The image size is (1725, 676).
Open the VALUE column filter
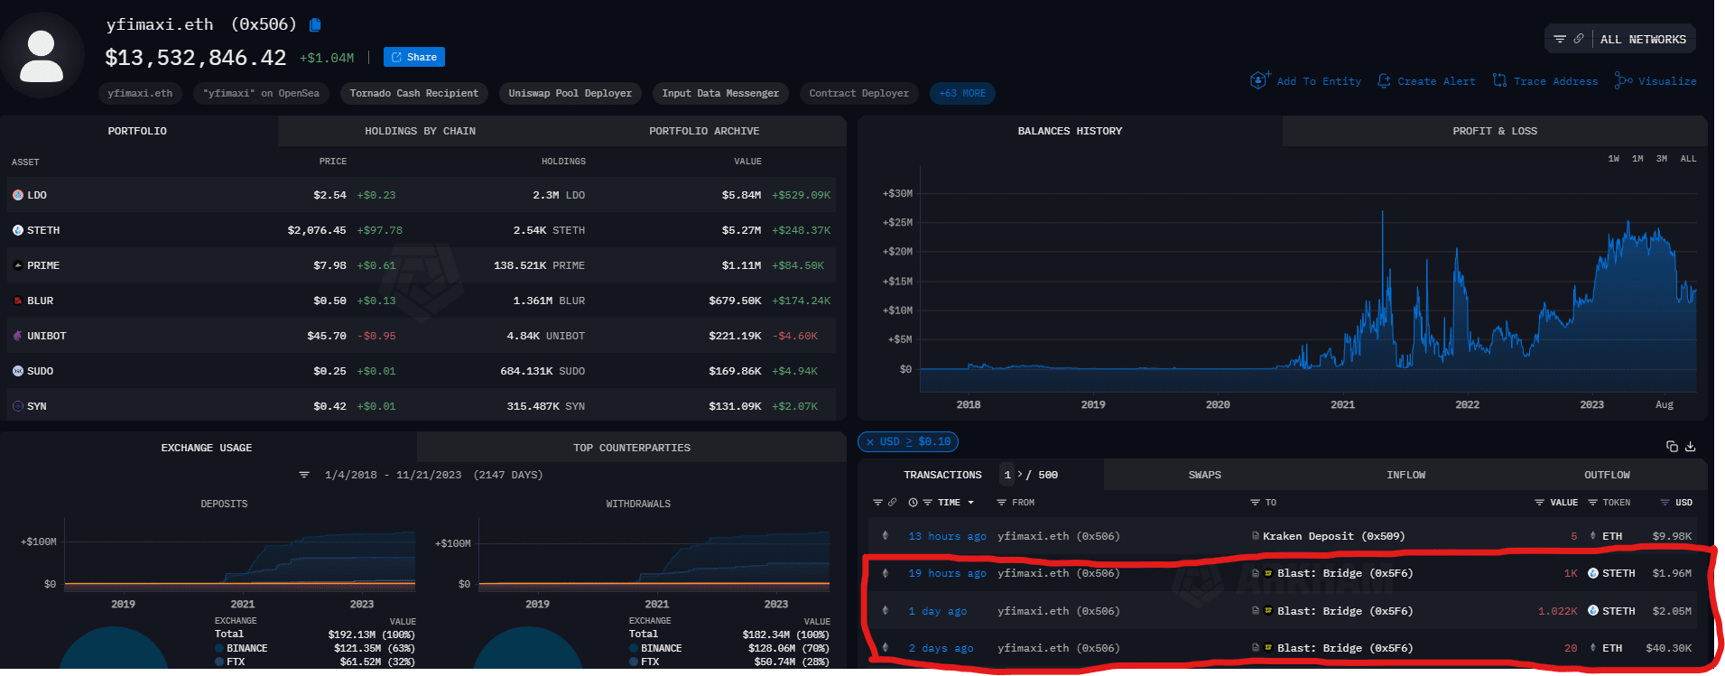[1539, 503]
